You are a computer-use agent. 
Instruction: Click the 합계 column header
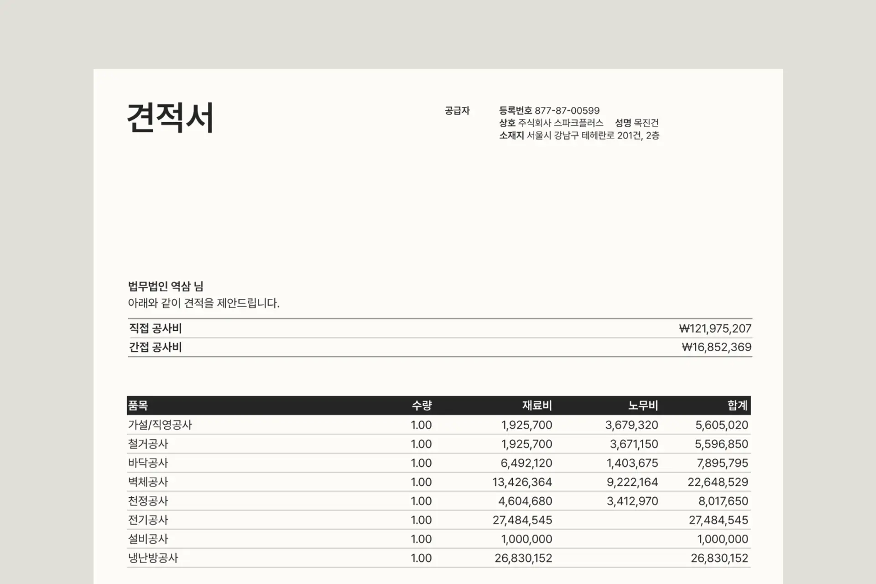[x=738, y=406]
